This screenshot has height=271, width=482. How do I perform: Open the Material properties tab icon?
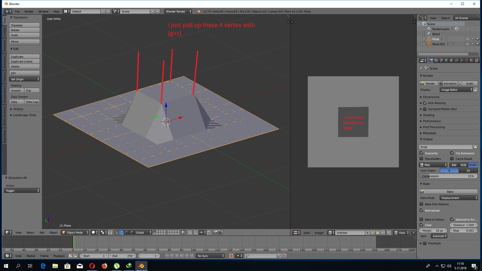pos(471,60)
